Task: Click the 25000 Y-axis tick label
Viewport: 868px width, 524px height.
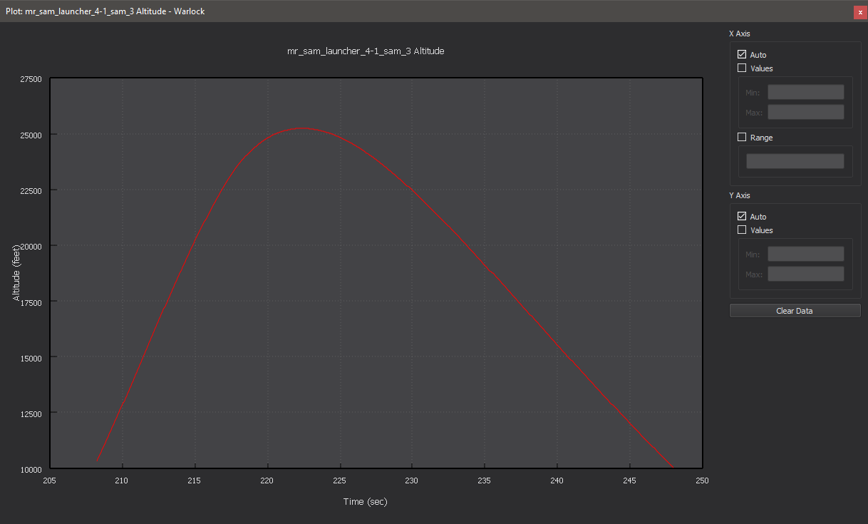Action: coord(30,135)
